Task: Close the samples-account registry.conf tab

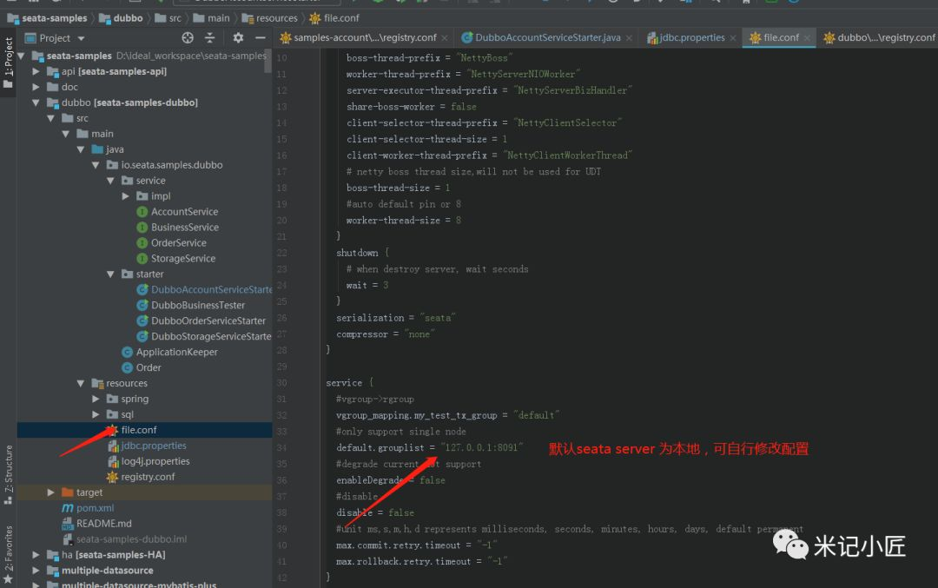Action: [445, 38]
